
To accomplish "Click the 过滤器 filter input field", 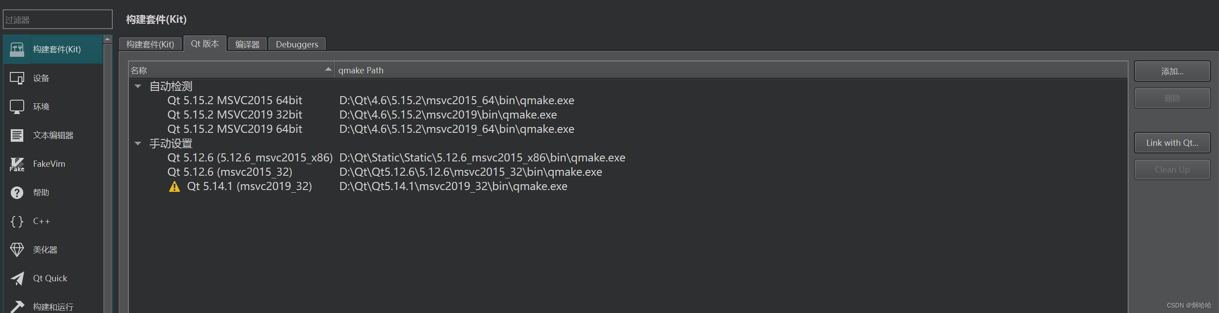I will point(57,19).
